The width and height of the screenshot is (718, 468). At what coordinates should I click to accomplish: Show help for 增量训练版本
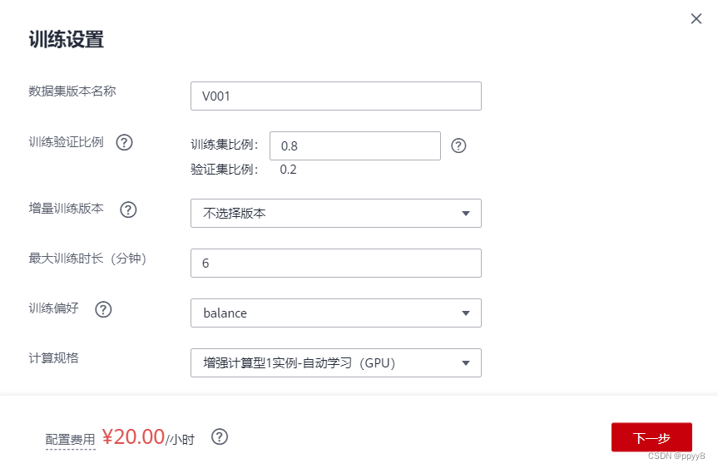point(128,209)
